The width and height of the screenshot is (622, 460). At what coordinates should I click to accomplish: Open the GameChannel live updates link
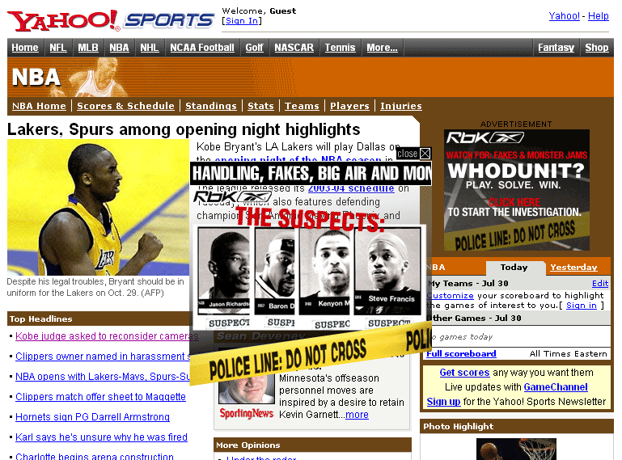coord(555,387)
